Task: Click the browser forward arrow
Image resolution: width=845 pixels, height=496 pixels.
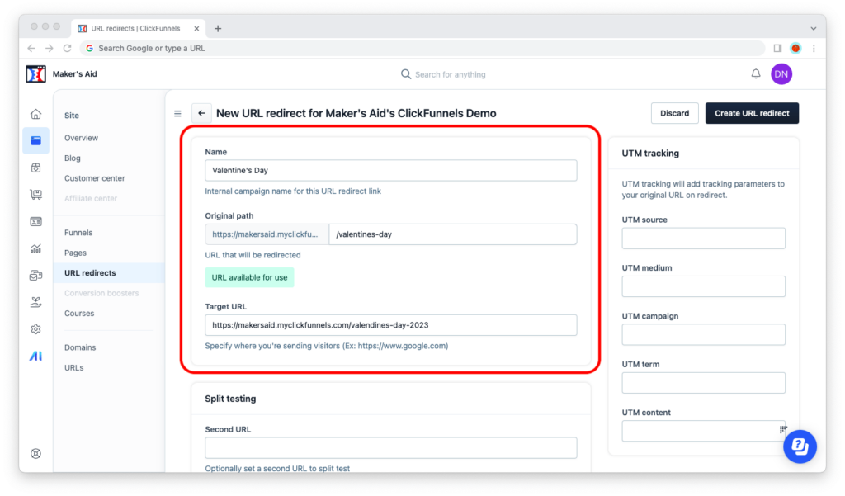Action: (49, 48)
